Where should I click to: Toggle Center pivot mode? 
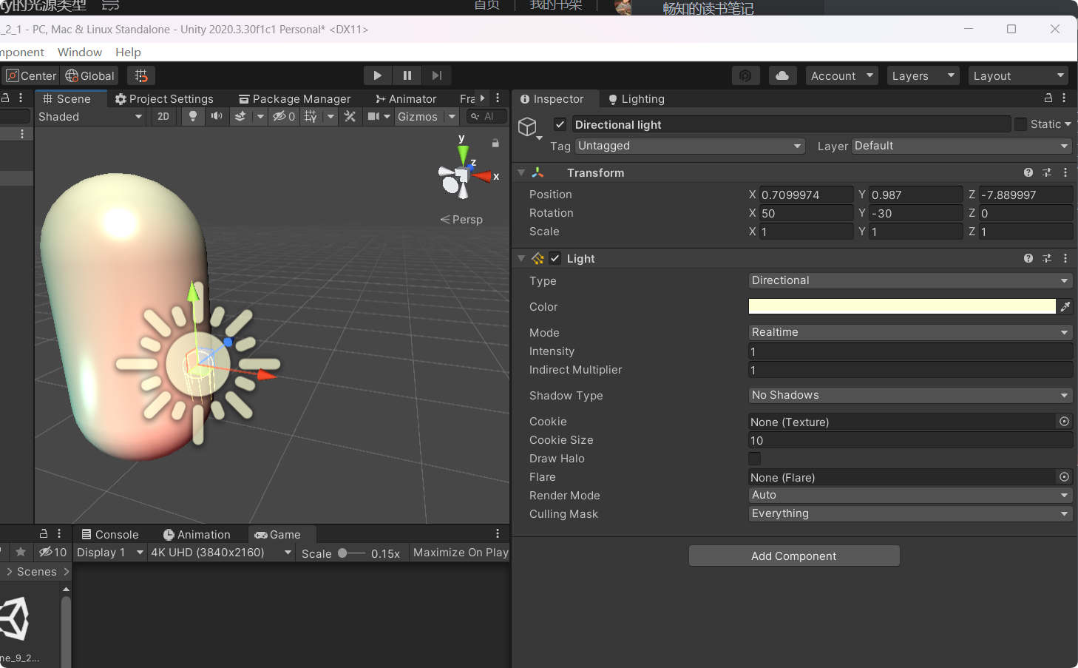coord(31,75)
